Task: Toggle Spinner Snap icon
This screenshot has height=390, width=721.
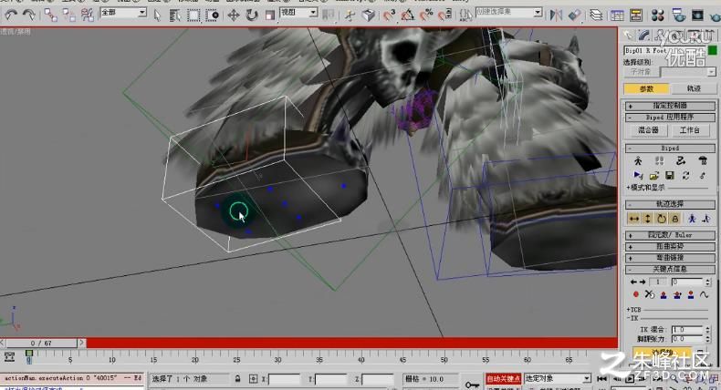Action: 444,15
